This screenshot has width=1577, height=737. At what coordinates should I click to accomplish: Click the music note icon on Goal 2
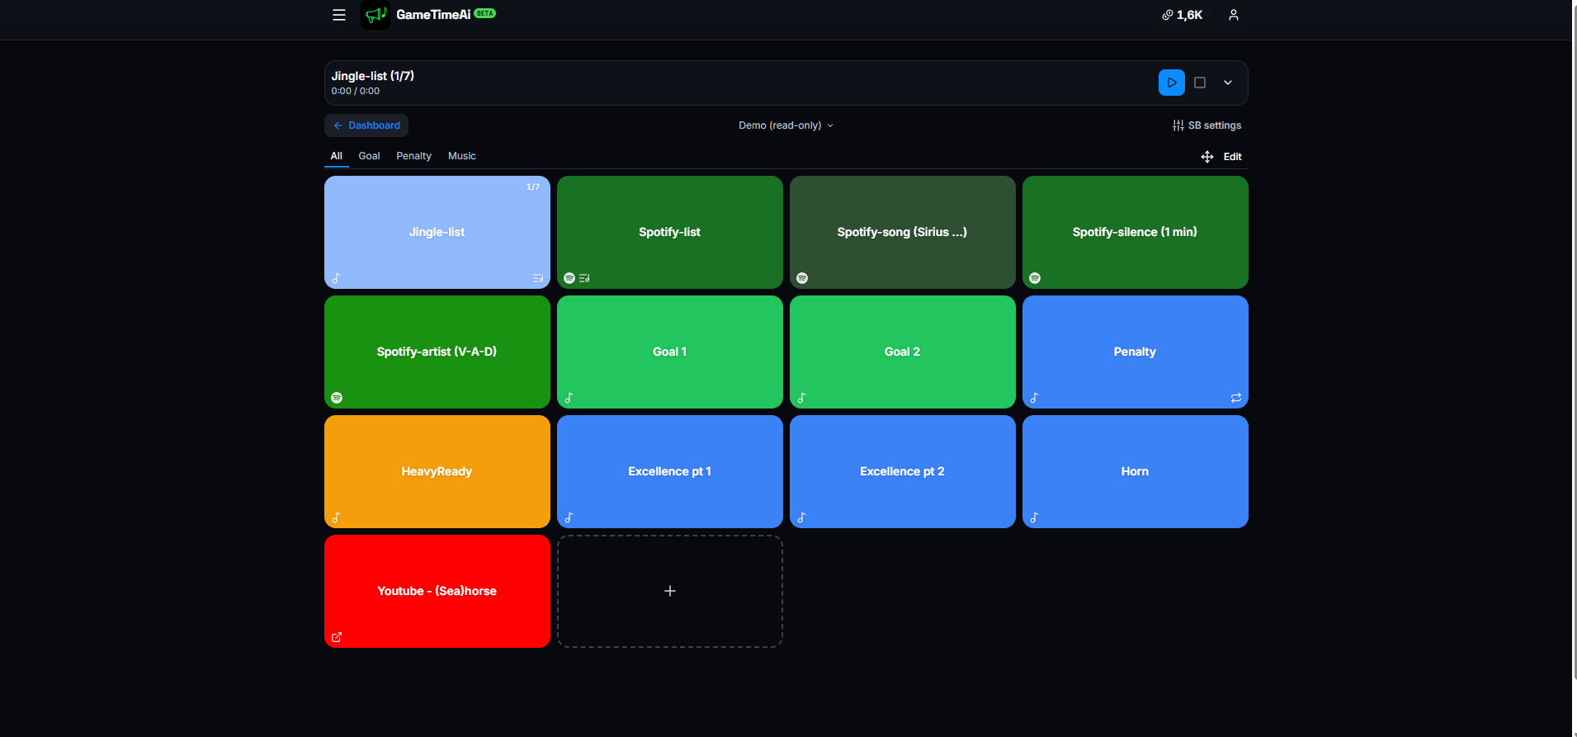point(801,398)
